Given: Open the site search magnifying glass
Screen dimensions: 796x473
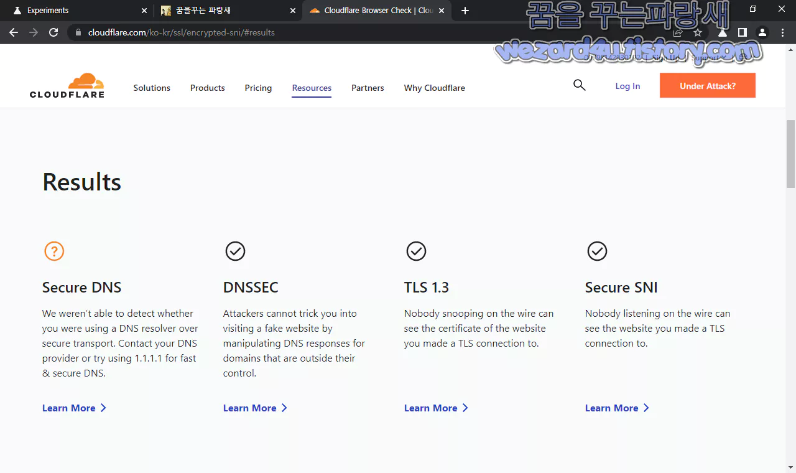Looking at the screenshot, I should pyautogui.click(x=579, y=85).
